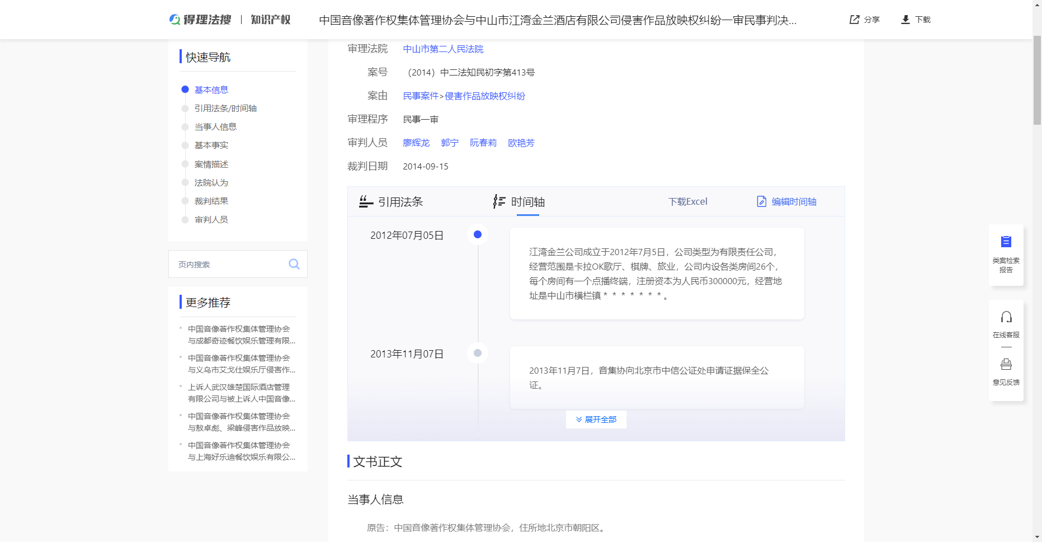
Task: Click the document title in header
Action: pos(558,20)
